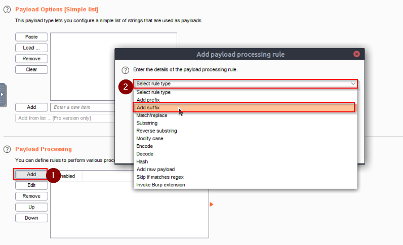Click the orange arrow beside the processing table
The height and width of the screenshot is (245, 403).
click(212, 205)
